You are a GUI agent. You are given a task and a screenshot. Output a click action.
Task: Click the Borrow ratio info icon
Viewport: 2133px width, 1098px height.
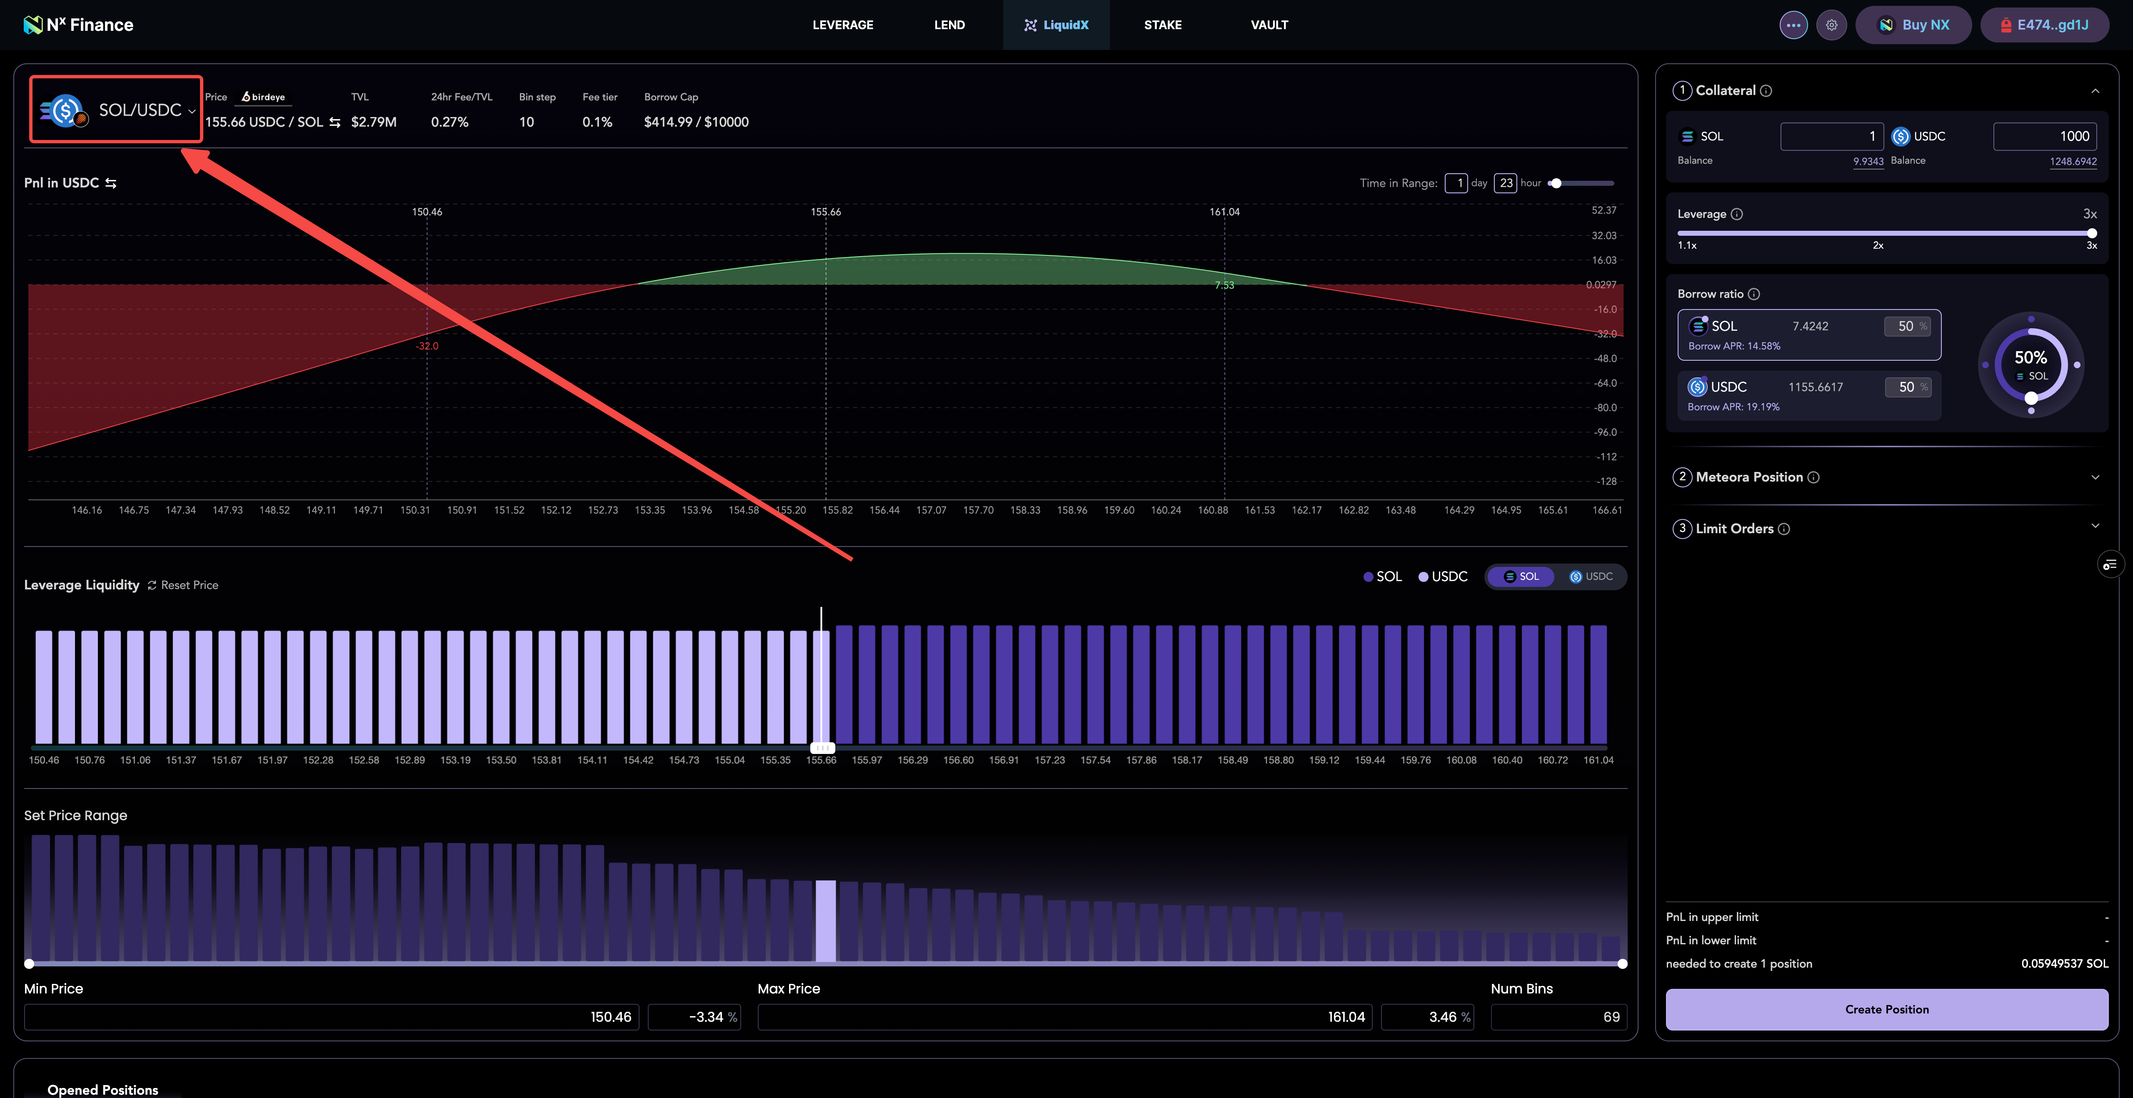1753,294
